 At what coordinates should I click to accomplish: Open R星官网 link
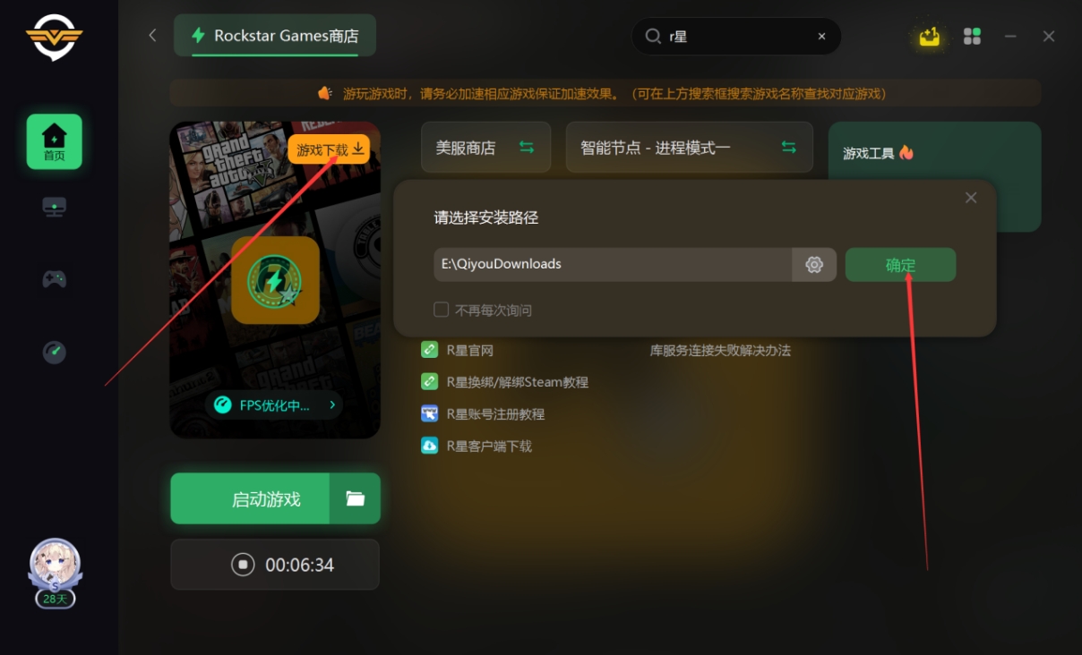(x=470, y=350)
